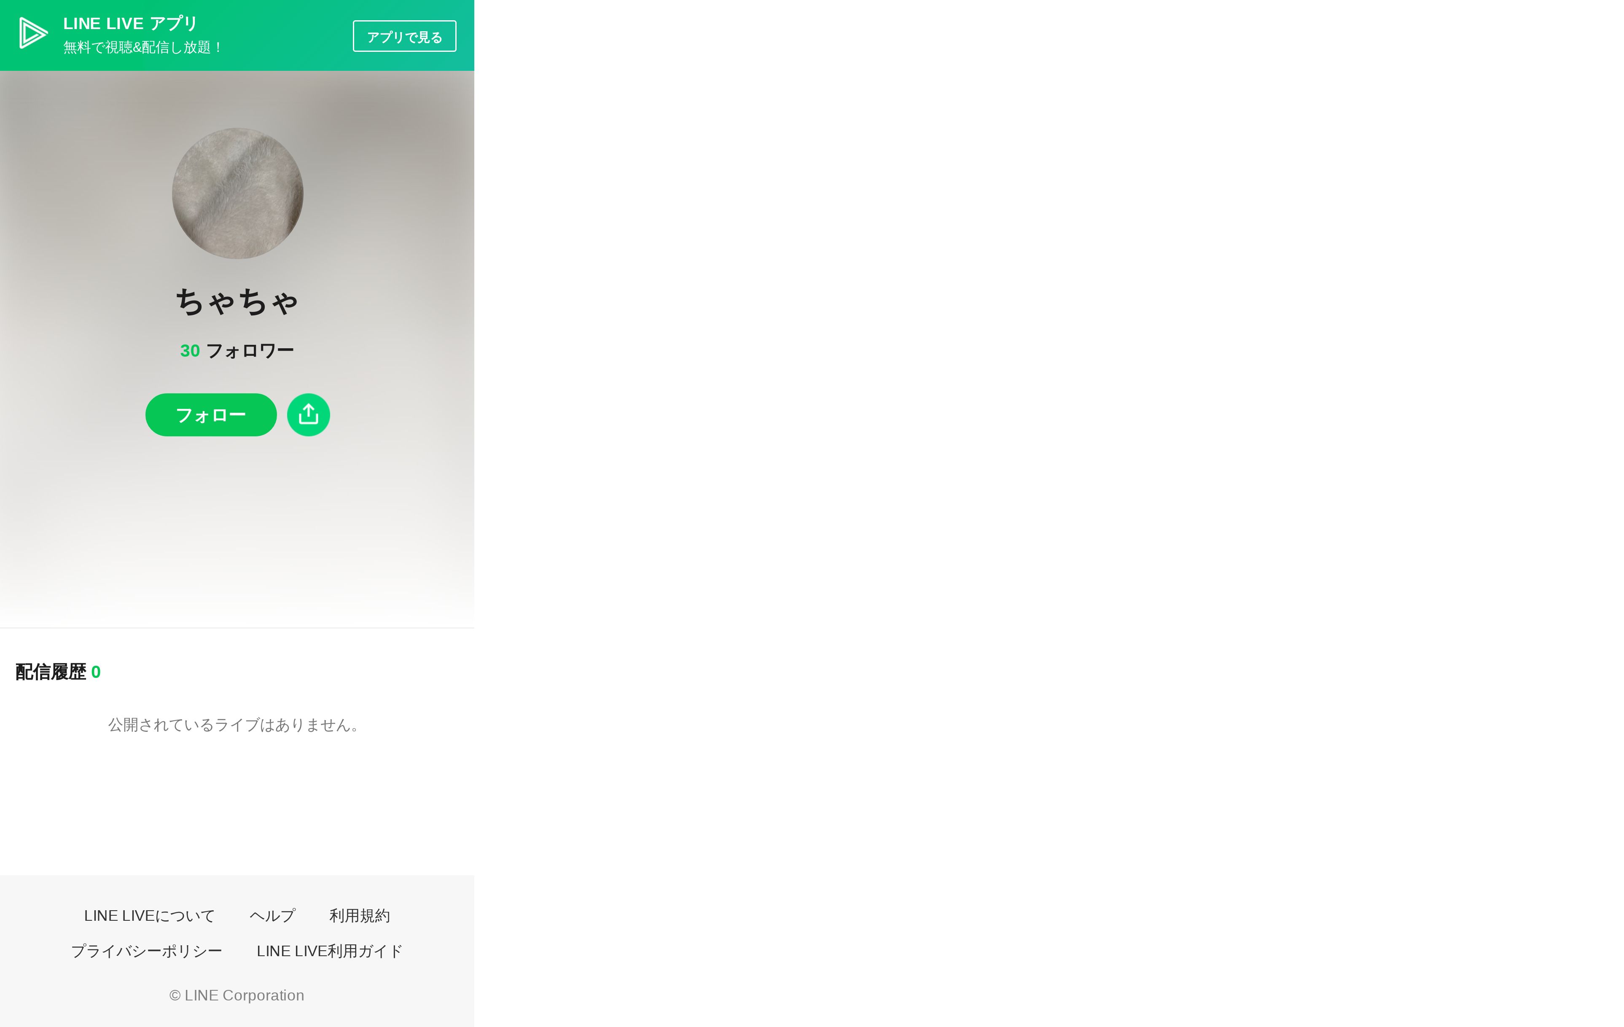The height and width of the screenshot is (1027, 1624).
Task: View the 30 follower count number
Action: pyautogui.click(x=190, y=351)
